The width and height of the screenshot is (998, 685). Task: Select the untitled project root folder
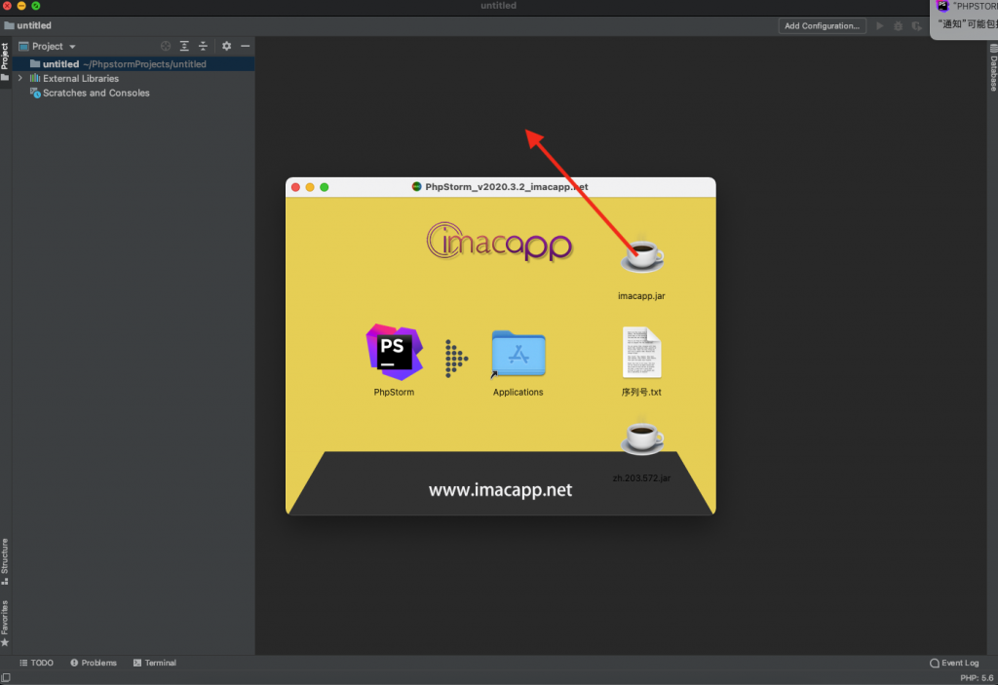tap(134, 64)
